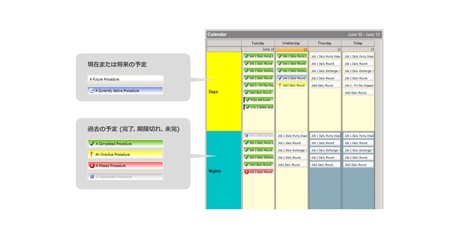Click the red X icon on Tuesday's missed job
This screenshot has height=236, width=473.
pyautogui.click(x=247, y=172)
